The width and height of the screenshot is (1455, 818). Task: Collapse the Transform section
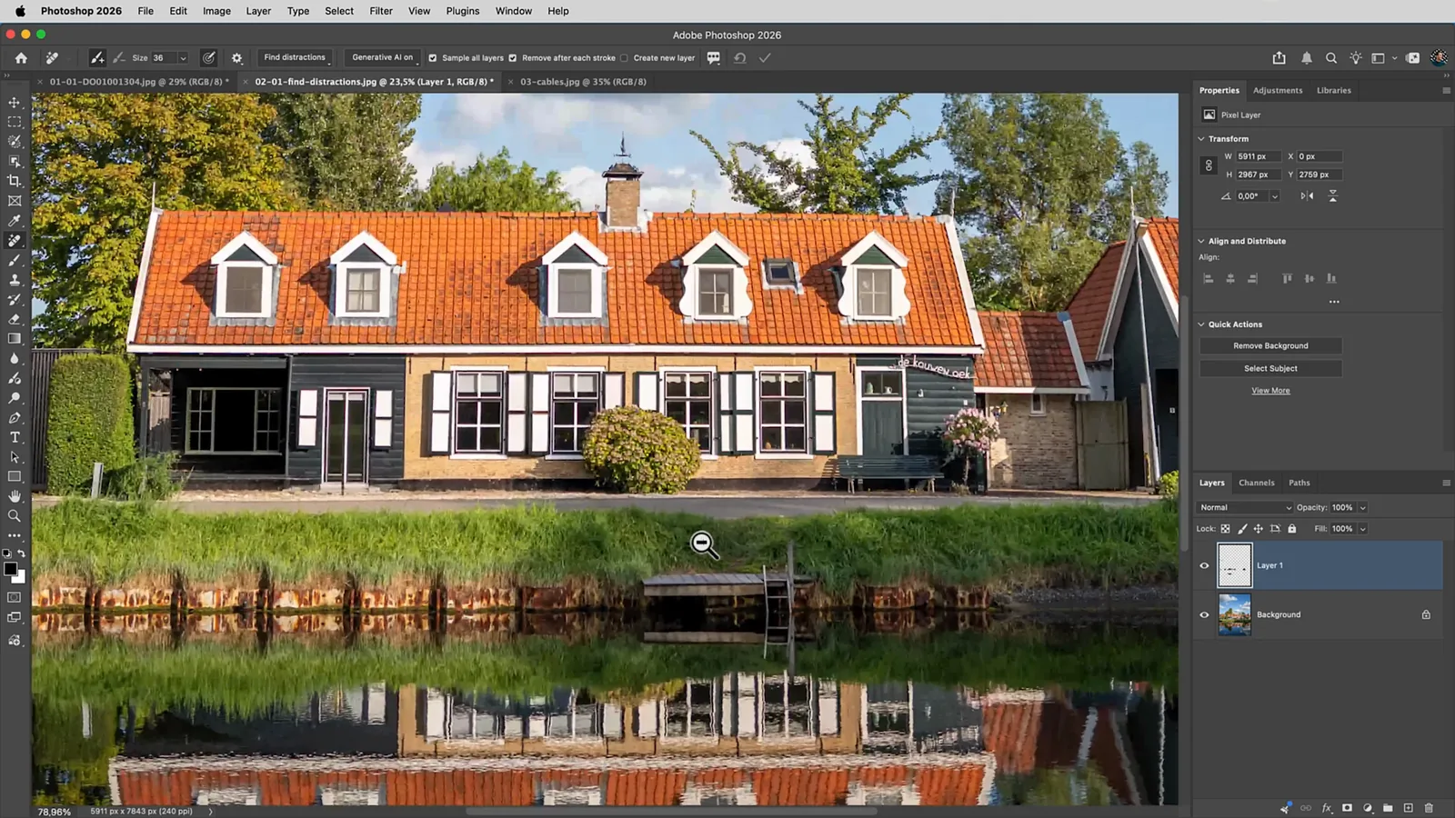click(1201, 139)
